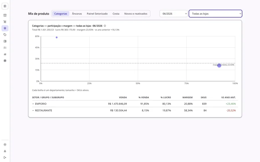
Task: Select the layers product mix icon
Action: [x=5, y=28]
